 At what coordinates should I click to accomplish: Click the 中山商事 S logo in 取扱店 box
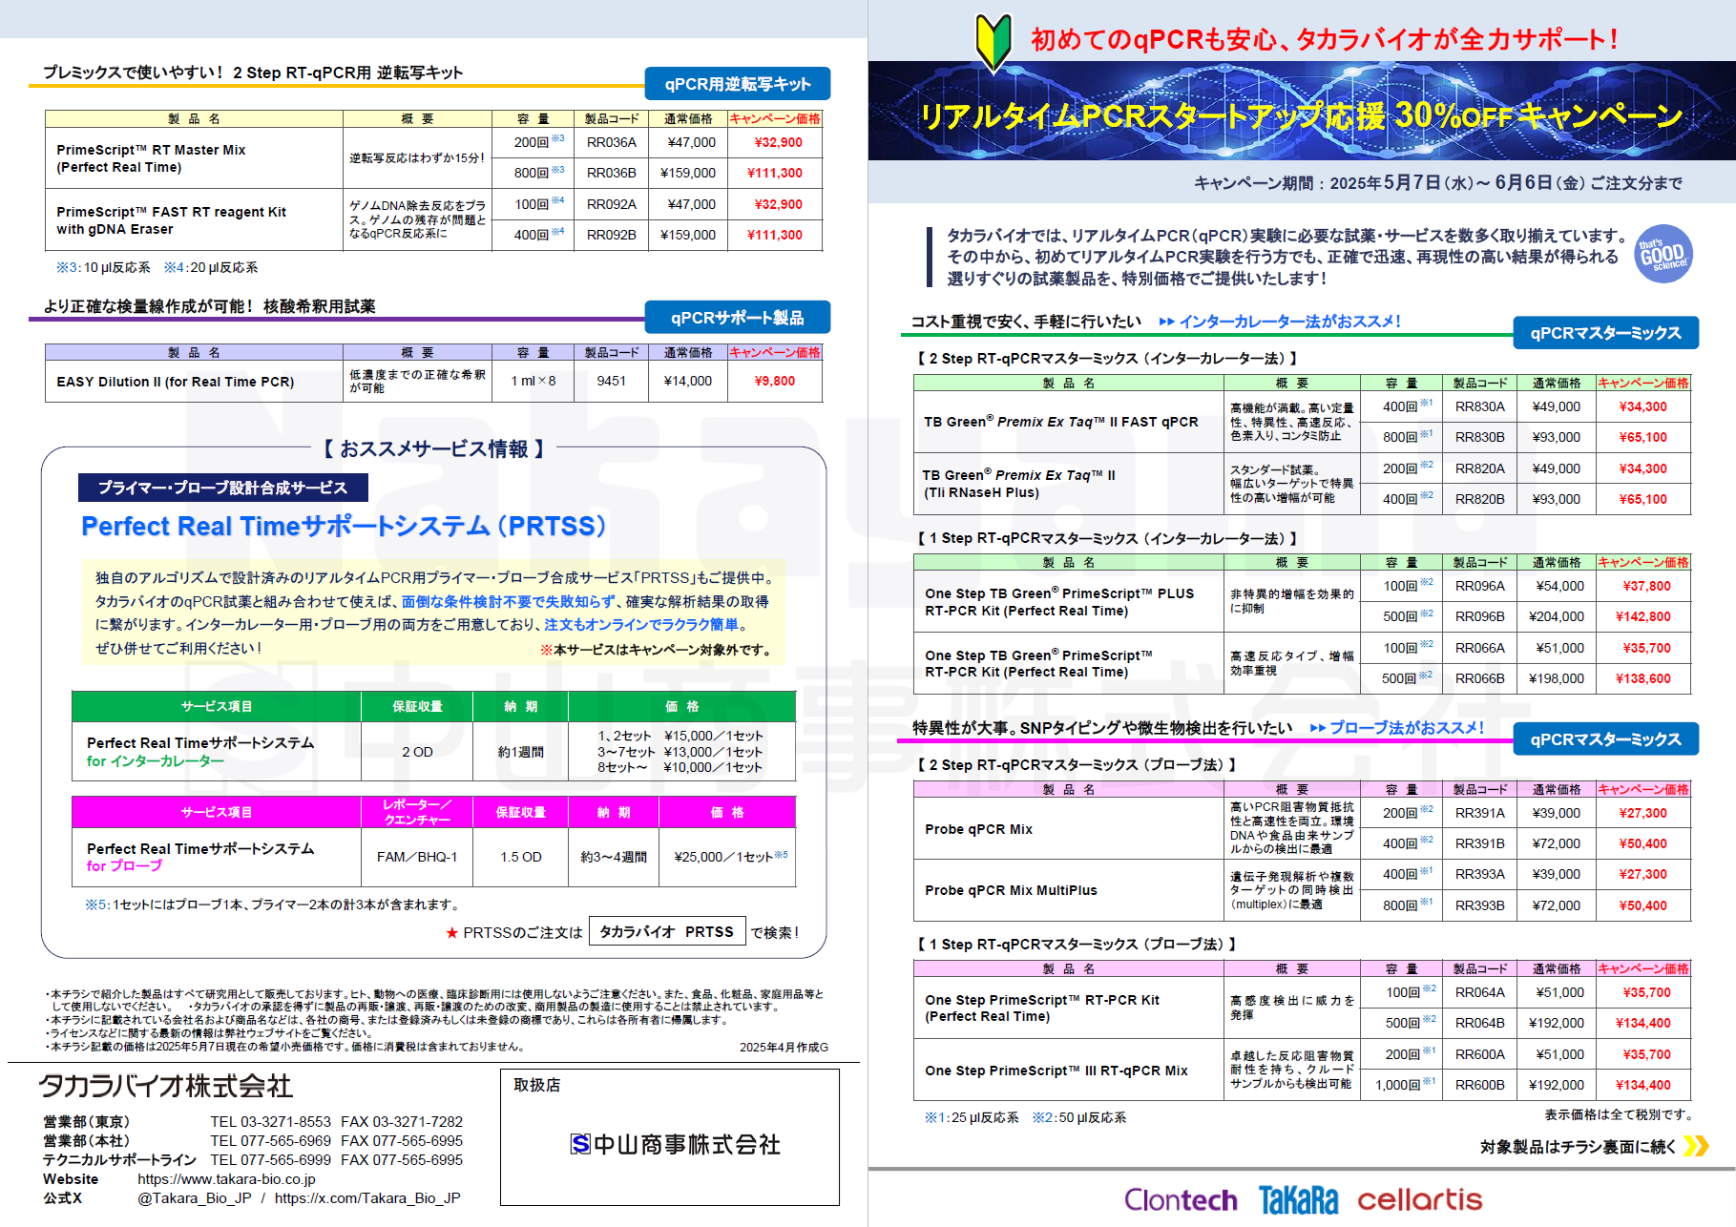pos(580,1144)
